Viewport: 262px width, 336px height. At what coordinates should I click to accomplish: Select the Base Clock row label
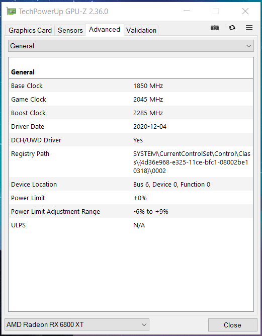tap(27, 86)
